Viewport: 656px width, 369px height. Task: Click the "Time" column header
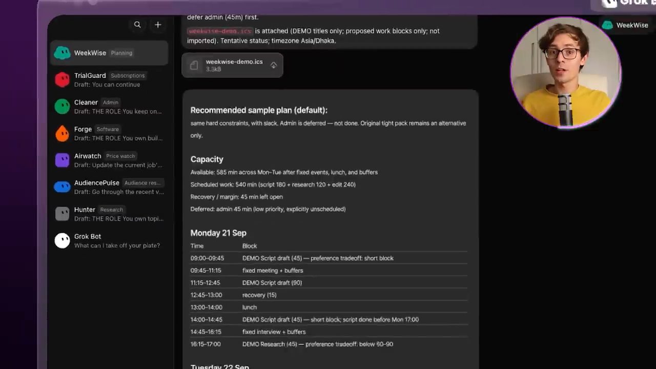[x=197, y=246]
